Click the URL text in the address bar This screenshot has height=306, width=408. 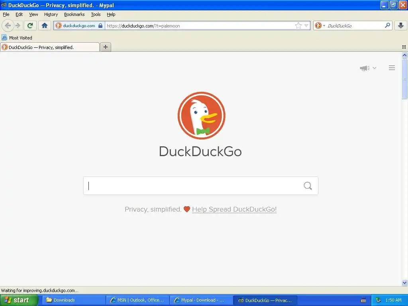(x=143, y=26)
